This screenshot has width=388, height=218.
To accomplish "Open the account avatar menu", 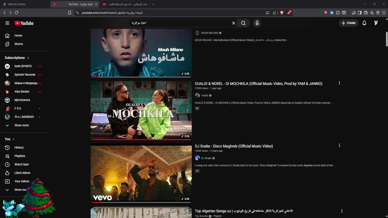I will click(376, 23).
